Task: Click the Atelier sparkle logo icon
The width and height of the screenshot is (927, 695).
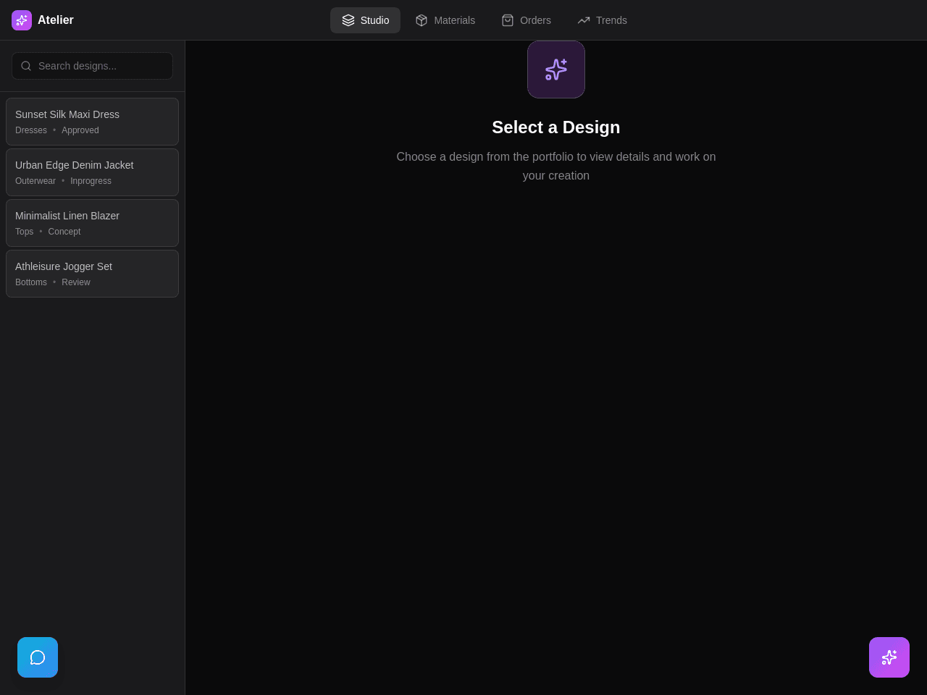Action: pyautogui.click(x=22, y=20)
